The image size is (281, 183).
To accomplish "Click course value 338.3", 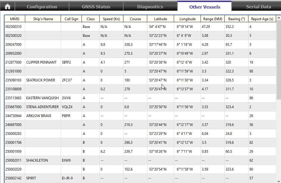I will pyautogui.click(x=129, y=45).
